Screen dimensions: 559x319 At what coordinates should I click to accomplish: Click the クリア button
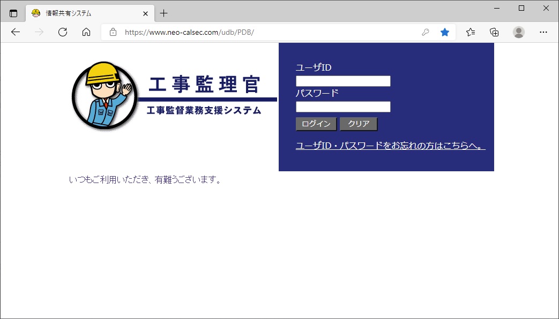(359, 124)
